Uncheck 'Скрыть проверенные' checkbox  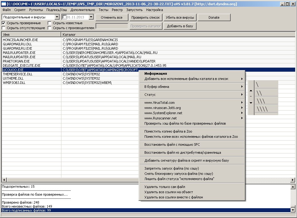[4, 23]
